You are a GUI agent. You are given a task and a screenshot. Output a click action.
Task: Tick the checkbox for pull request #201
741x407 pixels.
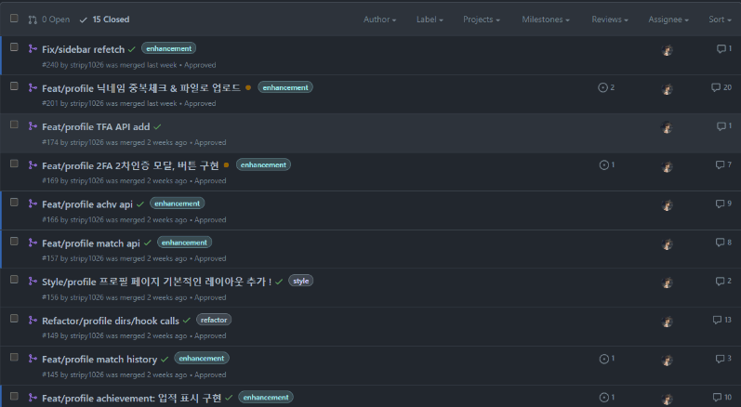(14, 85)
